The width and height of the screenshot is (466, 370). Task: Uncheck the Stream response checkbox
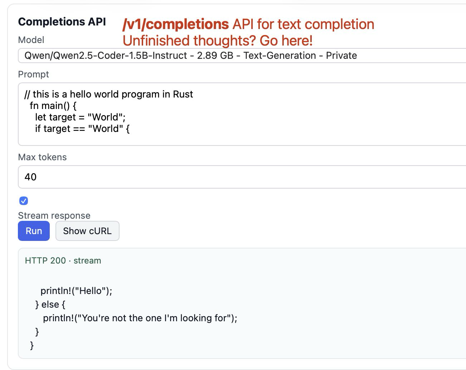point(23,201)
